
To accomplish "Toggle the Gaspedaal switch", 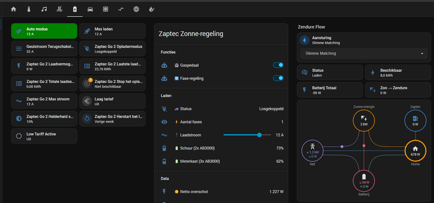I will pyautogui.click(x=278, y=65).
